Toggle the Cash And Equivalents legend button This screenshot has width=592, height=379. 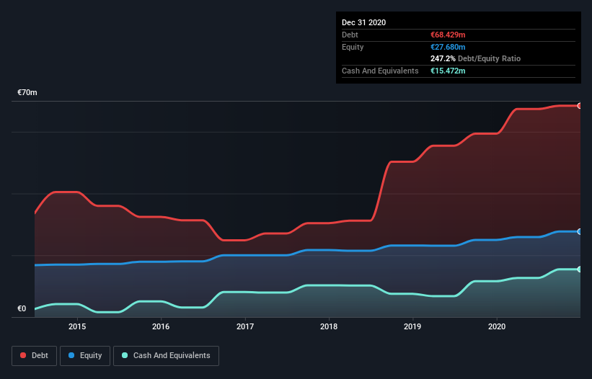[x=166, y=356]
